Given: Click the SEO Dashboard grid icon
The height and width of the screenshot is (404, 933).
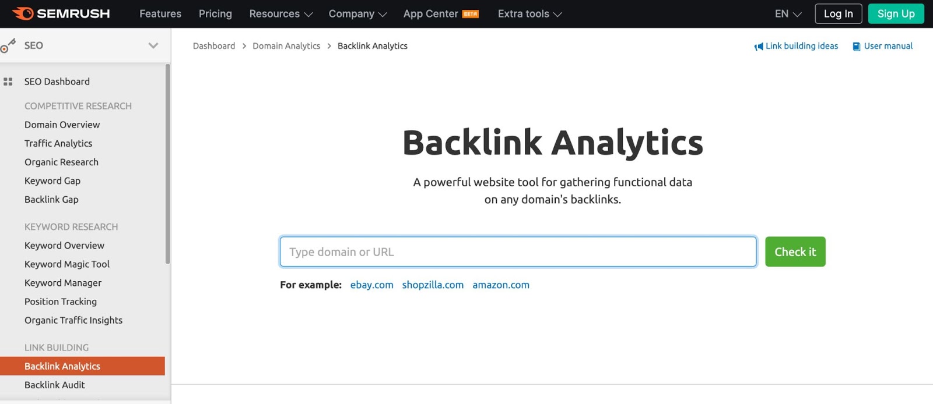Looking at the screenshot, I should tap(8, 81).
